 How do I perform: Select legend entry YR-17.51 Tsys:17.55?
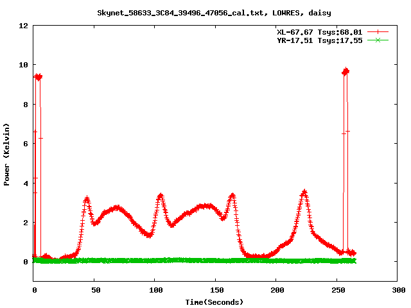click(320, 40)
